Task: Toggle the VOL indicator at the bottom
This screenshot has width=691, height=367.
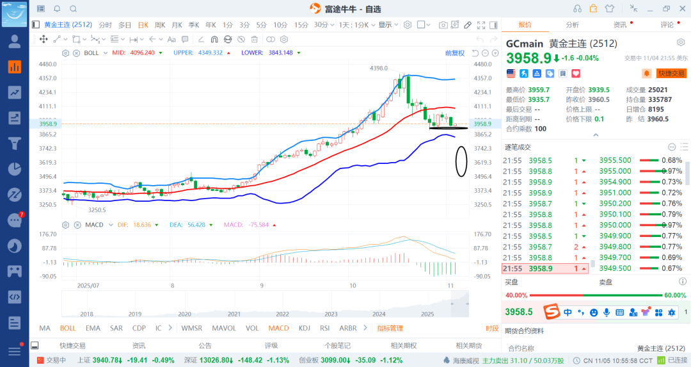Action: coord(252,328)
